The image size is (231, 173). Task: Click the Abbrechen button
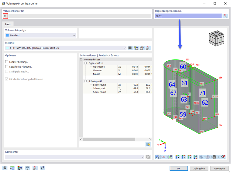(199, 168)
